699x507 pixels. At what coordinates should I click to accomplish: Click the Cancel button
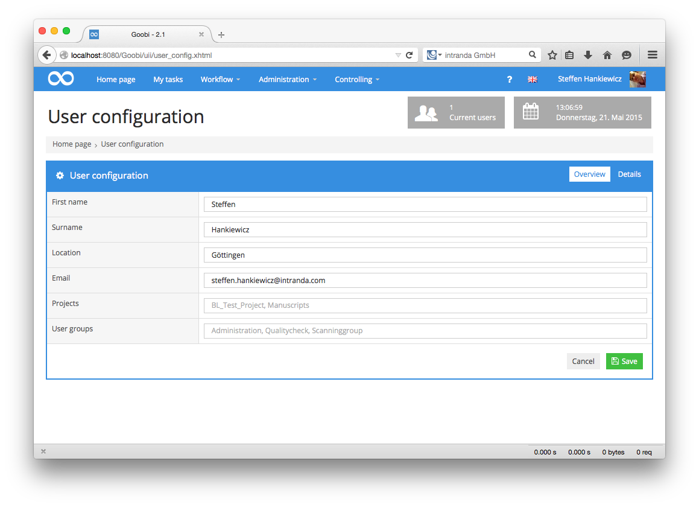(x=583, y=361)
